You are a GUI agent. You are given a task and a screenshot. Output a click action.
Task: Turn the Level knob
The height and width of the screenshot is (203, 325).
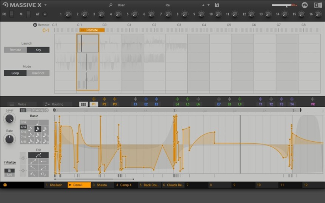coord(9,119)
